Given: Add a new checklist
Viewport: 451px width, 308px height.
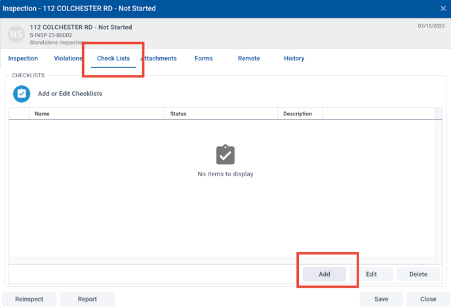Looking at the screenshot, I should point(324,274).
